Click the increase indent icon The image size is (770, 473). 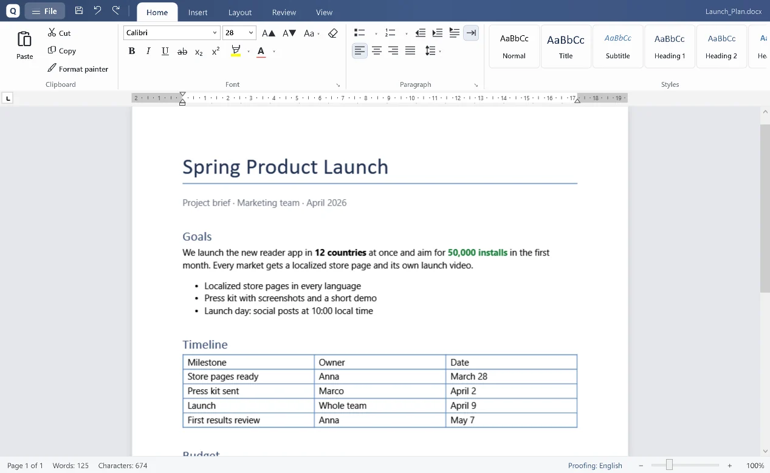tap(438, 33)
